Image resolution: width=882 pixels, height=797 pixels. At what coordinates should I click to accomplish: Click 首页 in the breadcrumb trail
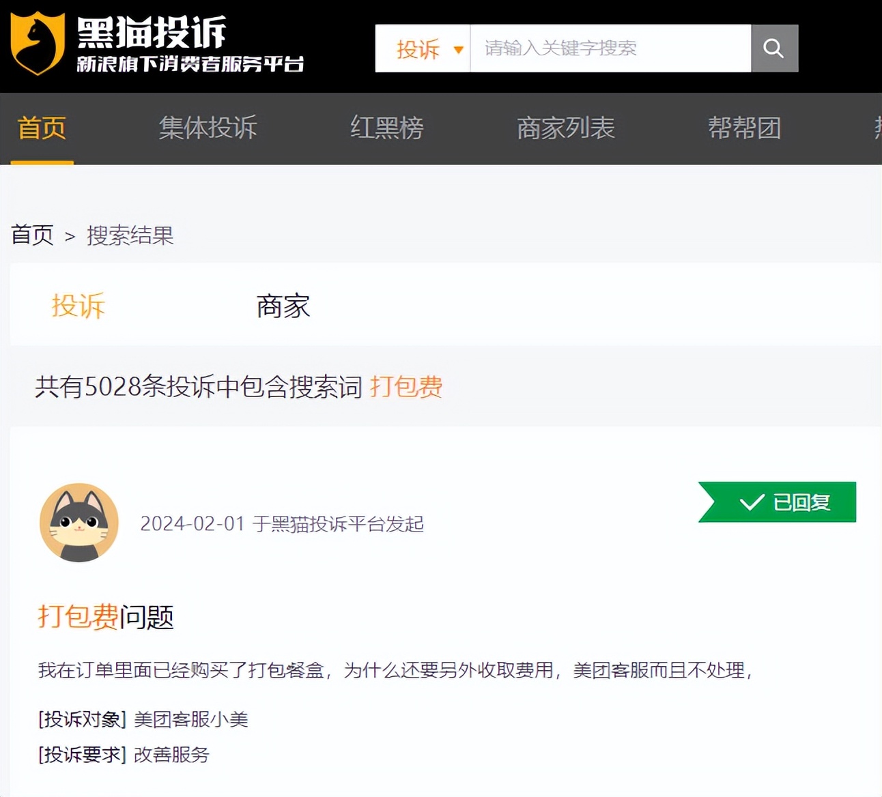[x=32, y=235]
